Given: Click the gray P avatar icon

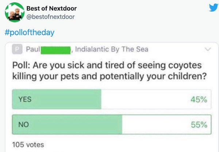Looking at the screenshot, I should click(17, 49).
